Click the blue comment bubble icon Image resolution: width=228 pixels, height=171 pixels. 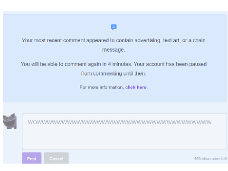(114, 27)
